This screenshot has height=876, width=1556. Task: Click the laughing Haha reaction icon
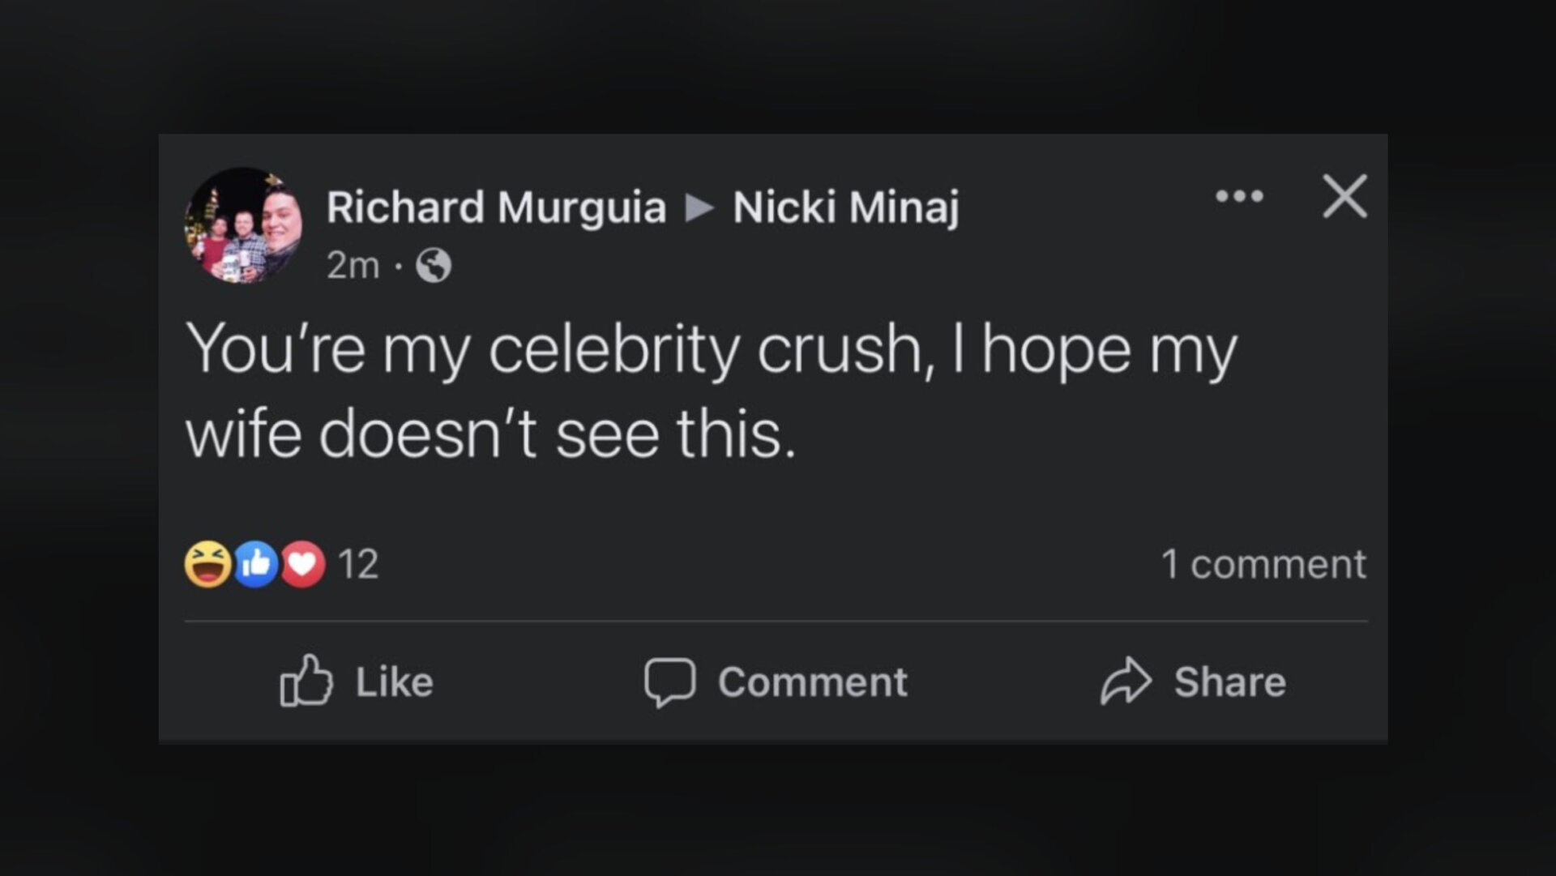coord(209,562)
